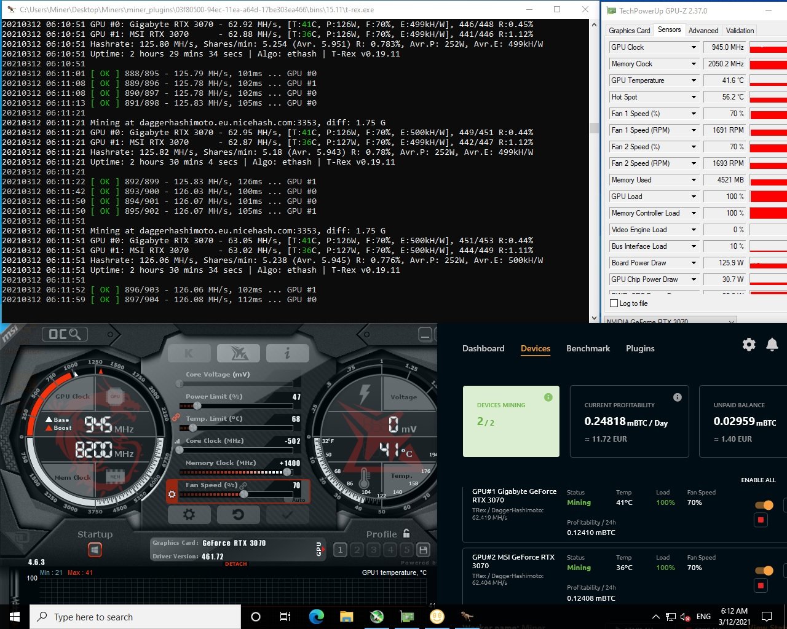Open NiceHash notifications bell
Image resolution: width=787 pixels, height=629 pixels.
pyautogui.click(x=772, y=345)
